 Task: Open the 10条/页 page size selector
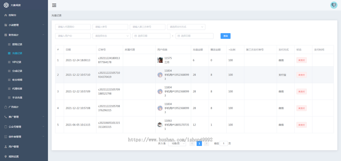coord(177,144)
